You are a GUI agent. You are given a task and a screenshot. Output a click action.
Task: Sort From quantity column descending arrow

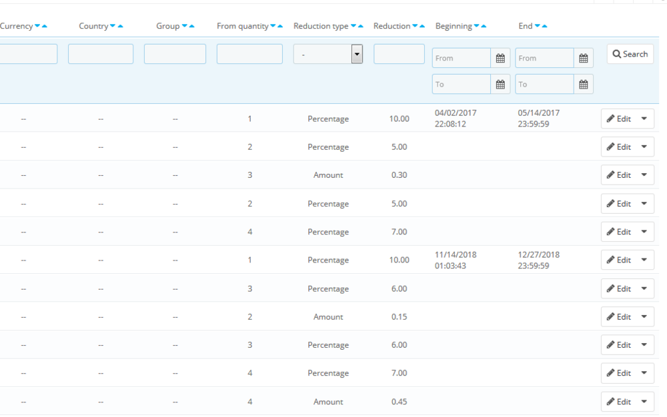273,27
